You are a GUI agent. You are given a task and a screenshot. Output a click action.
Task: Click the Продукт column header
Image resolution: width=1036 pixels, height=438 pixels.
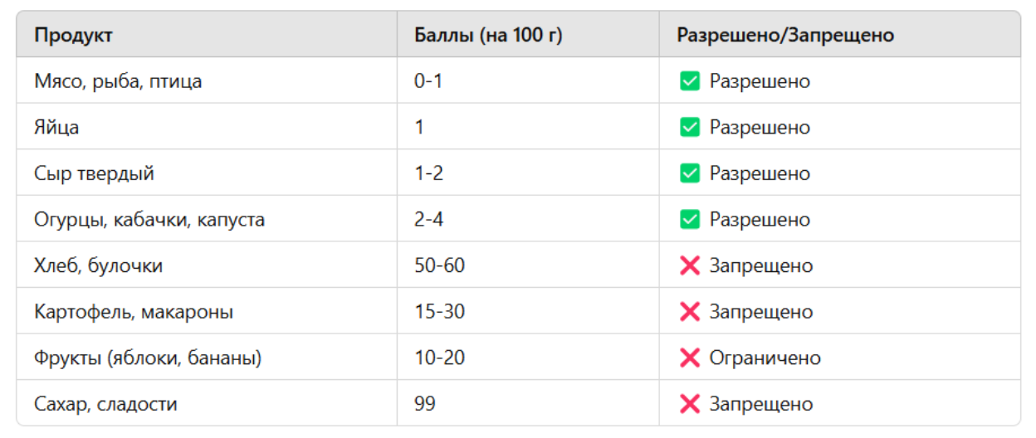74,36
